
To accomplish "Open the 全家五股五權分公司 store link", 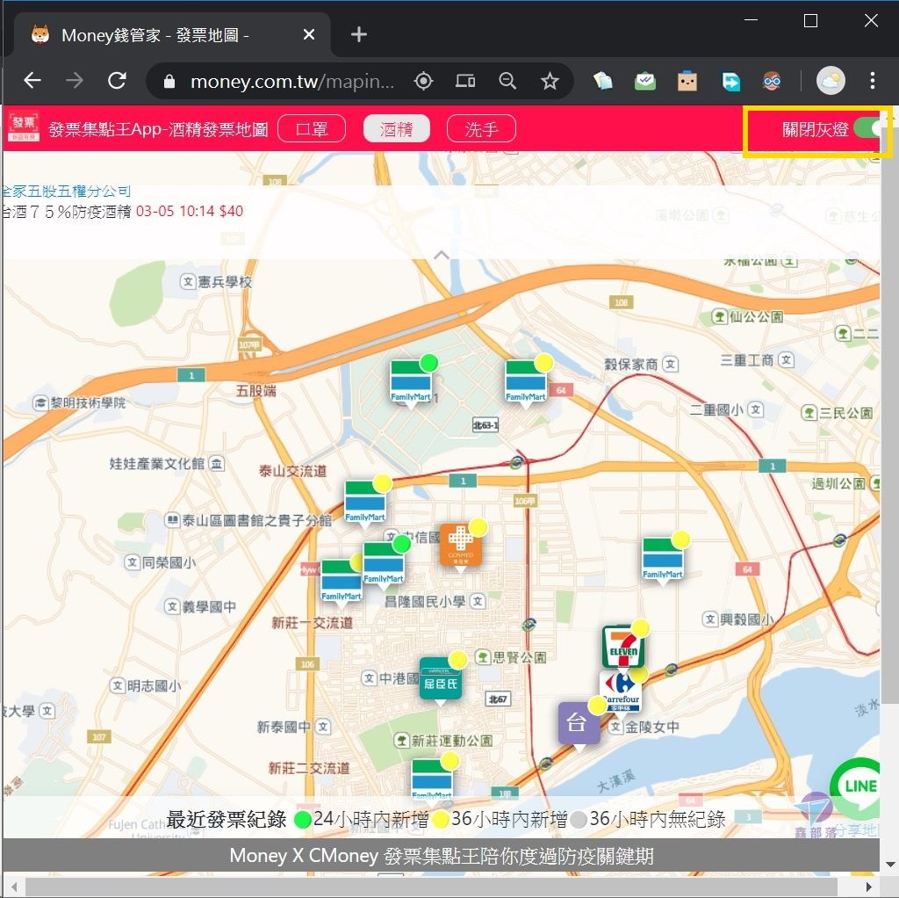I will 67,192.
